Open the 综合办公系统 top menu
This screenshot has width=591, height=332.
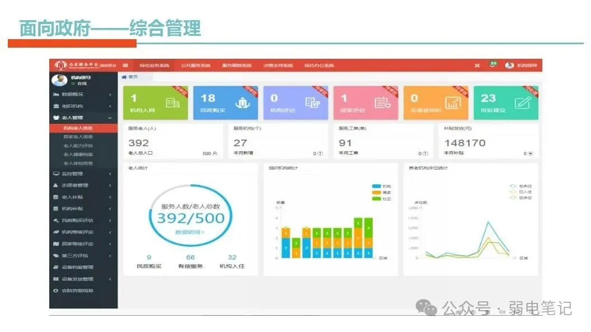point(319,66)
